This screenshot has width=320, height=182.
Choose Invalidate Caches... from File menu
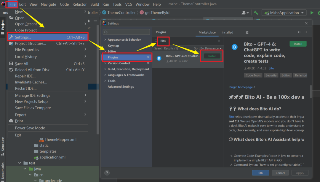click(48, 82)
